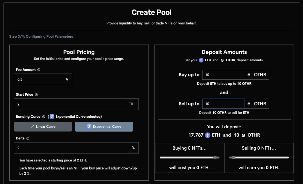The width and height of the screenshot is (303, 184).
Task: Click the Delta percentage input field
Action: pyautogui.click(x=71, y=148)
